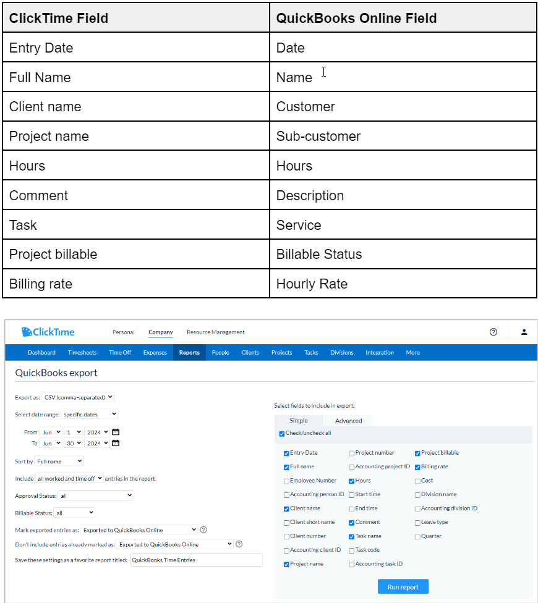This screenshot has width=538, height=603.
Task: Enable the Cost field checkbox
Action: pyautogui.click(x=417, y=481)
